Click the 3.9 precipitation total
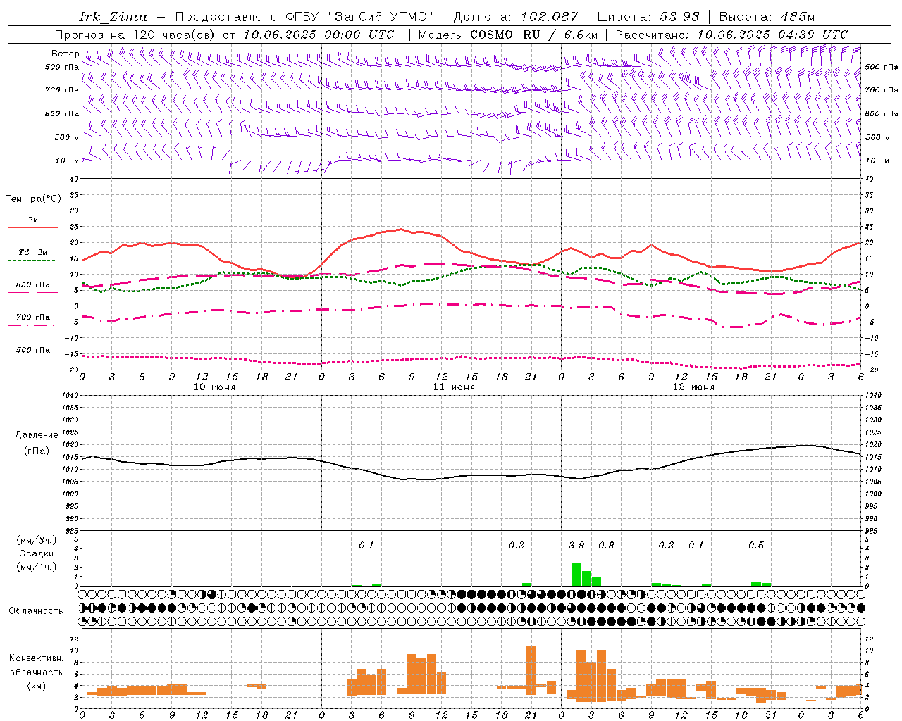902x721 pixels. [x=576, y=546]
